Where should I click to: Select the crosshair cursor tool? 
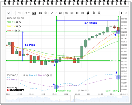tap(45, 13)
